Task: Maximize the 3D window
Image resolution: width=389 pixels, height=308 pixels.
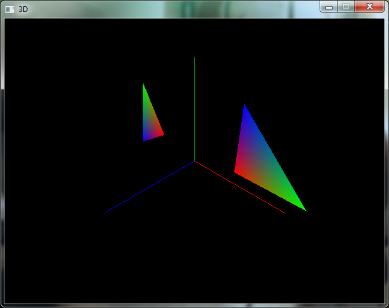Action: click(x=345, y=6)
